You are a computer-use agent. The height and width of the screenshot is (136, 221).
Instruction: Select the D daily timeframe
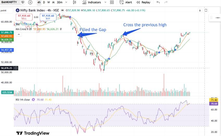[x=44, y=2]
